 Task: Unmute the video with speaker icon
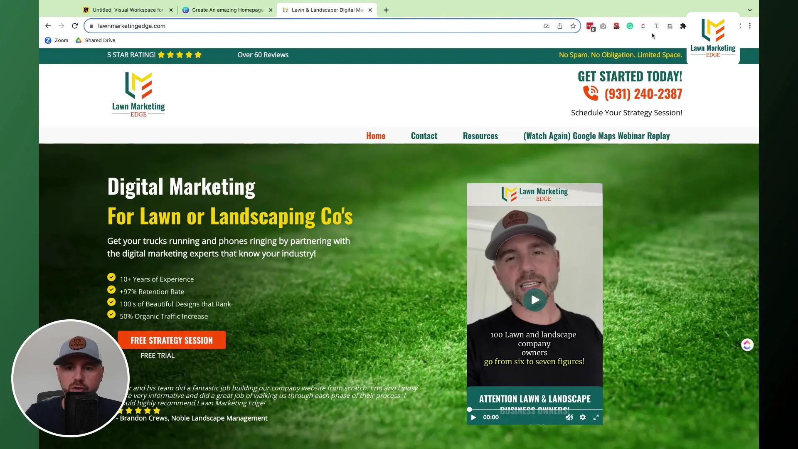point(569,417)
